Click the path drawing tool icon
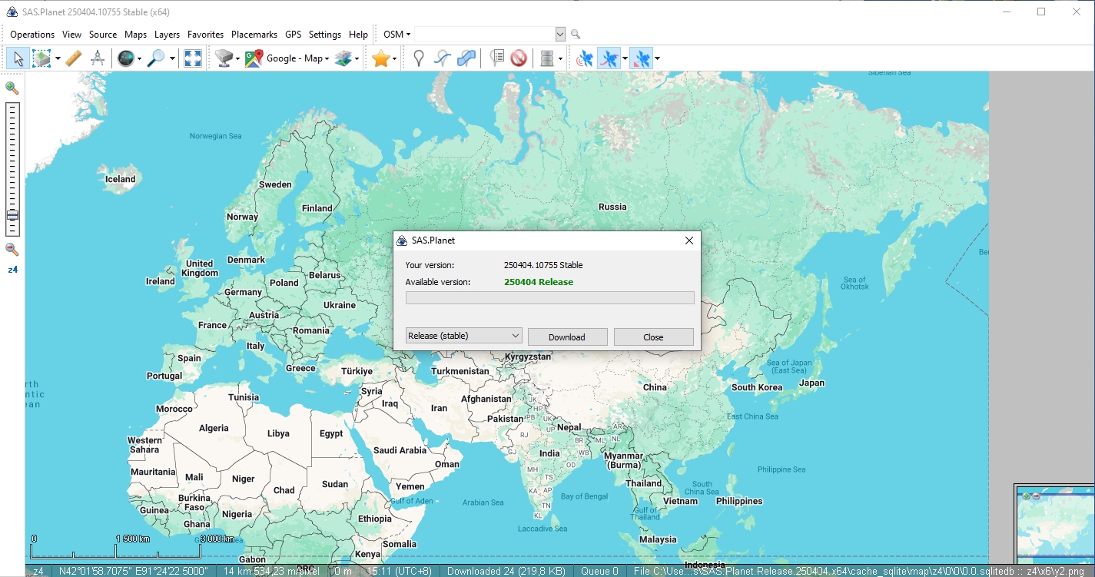 443,58
